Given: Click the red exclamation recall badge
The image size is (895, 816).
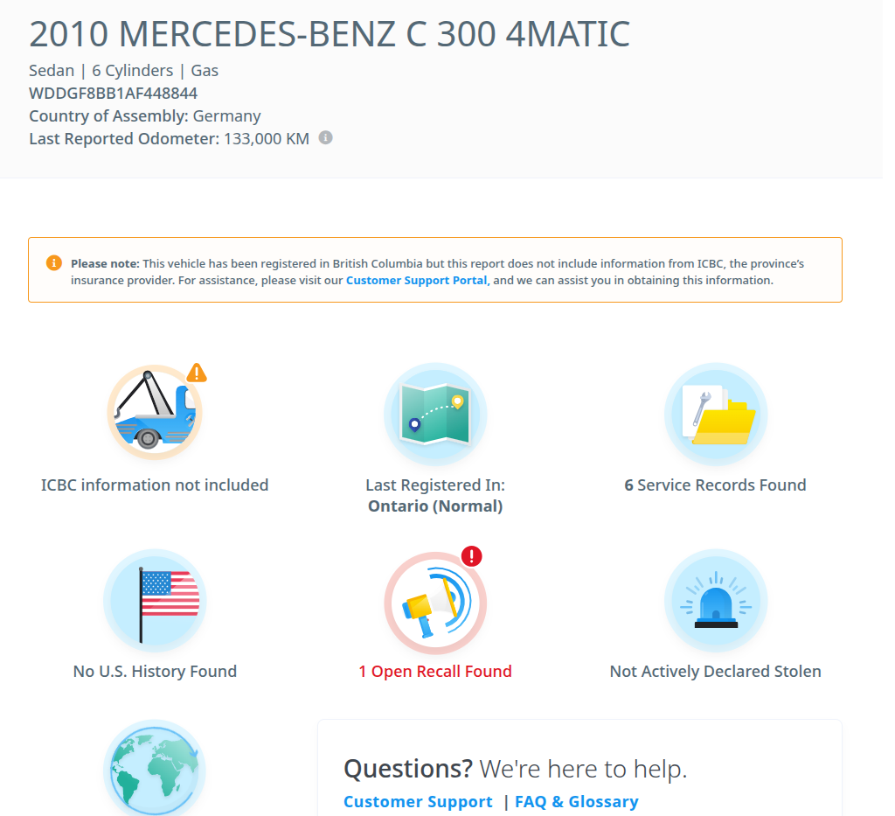Looking at the screenshot, I should click(472, 555).
